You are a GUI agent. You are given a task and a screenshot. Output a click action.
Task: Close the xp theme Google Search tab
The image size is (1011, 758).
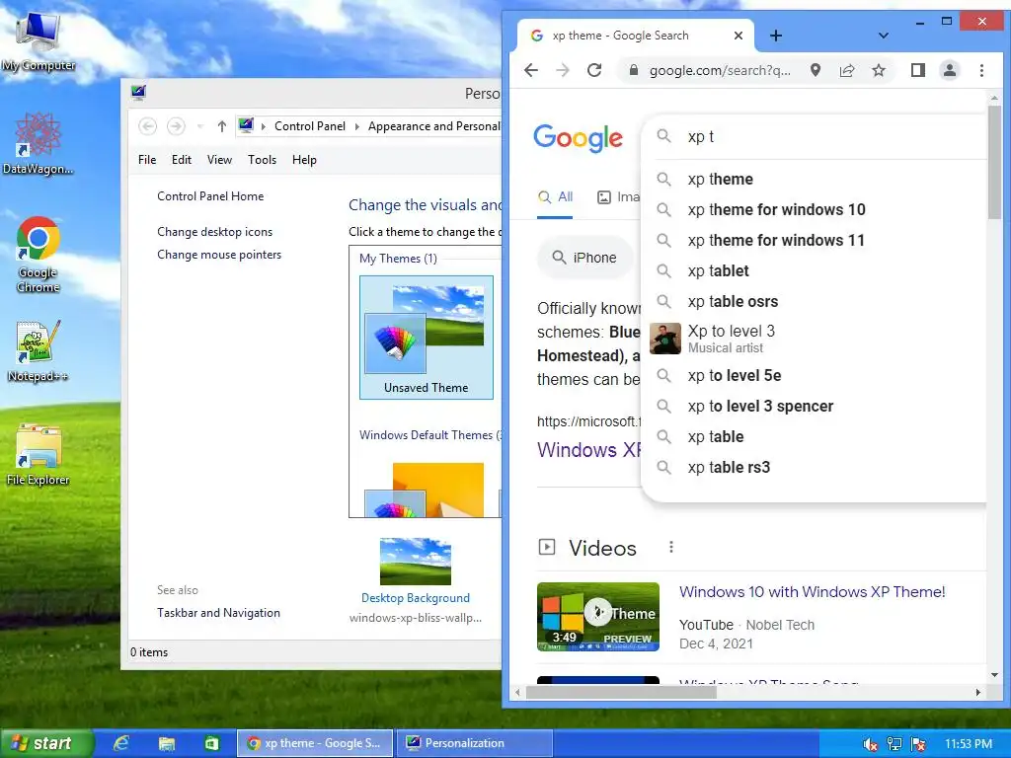pyautogui.click(x=739, y=36)
